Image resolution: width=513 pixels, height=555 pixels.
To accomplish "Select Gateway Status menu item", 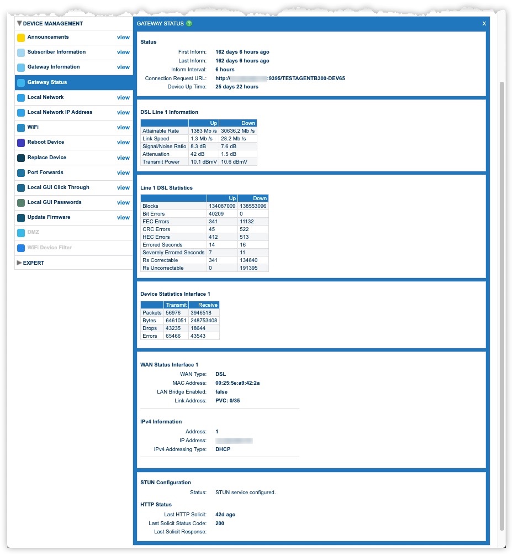I will pyautogui.click(x=47, y=82).
